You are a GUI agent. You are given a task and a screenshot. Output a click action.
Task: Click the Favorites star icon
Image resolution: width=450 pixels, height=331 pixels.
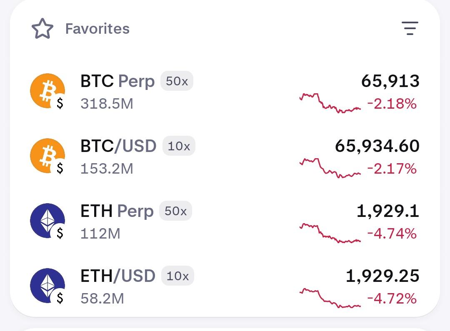click(42, 29)
